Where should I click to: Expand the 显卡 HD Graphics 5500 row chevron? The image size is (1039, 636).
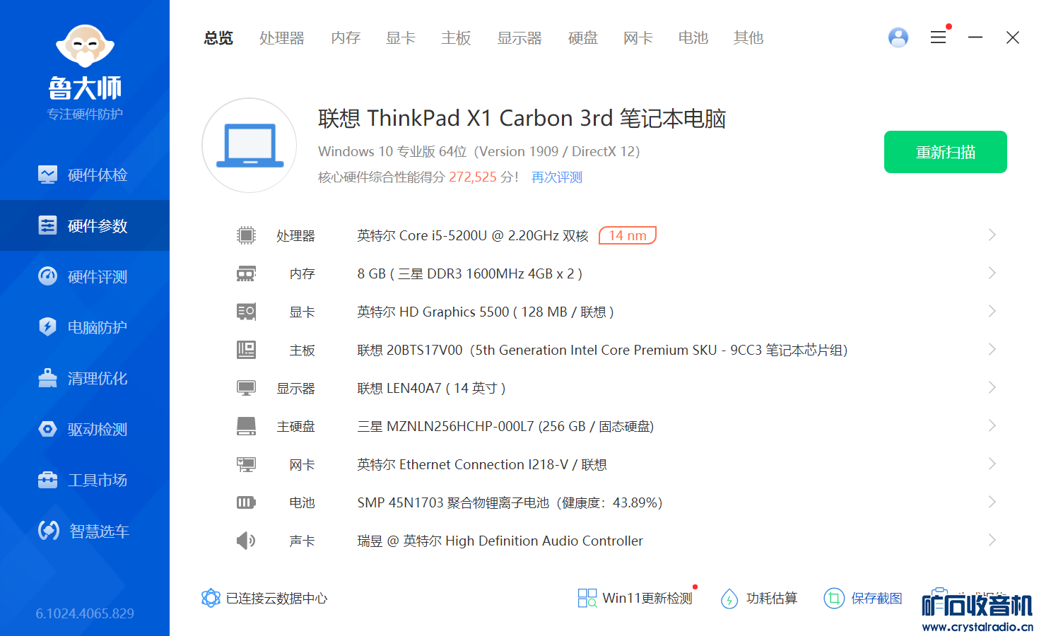(992, 311)
